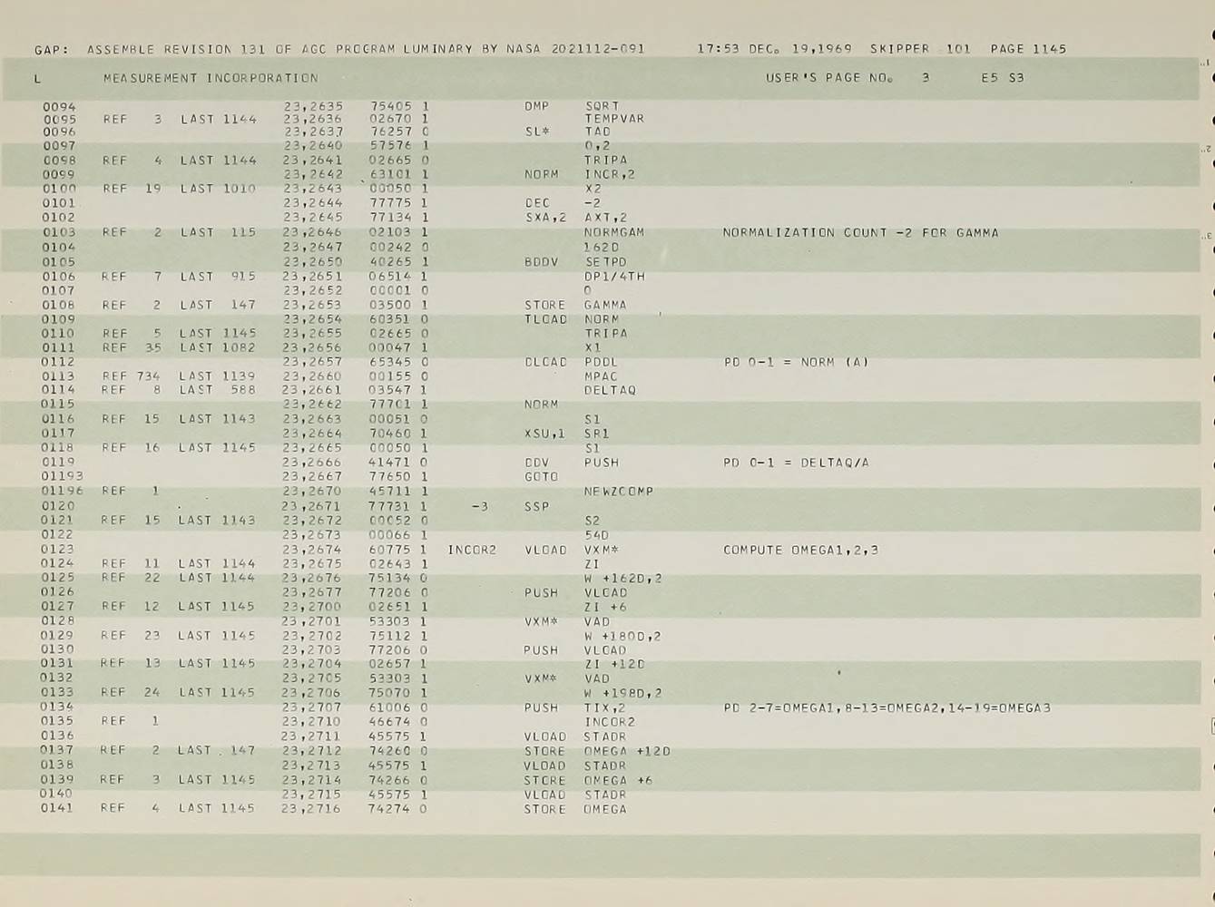
Task: Select the MPAC operand
Action: [601, 376]
